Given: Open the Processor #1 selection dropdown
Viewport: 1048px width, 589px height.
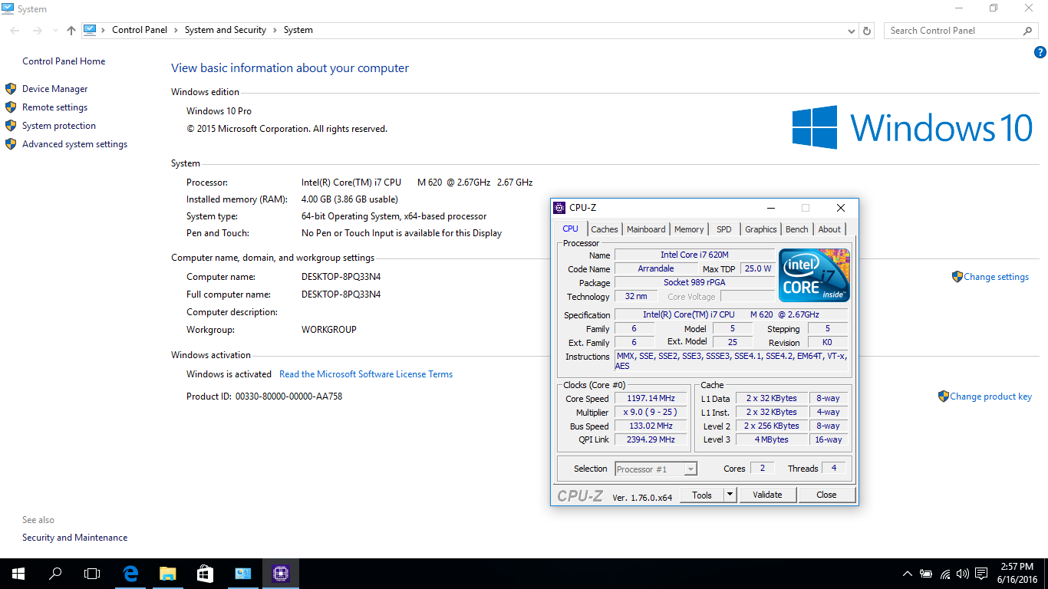Looking at the screenshot, I should [x=656, y=469].
